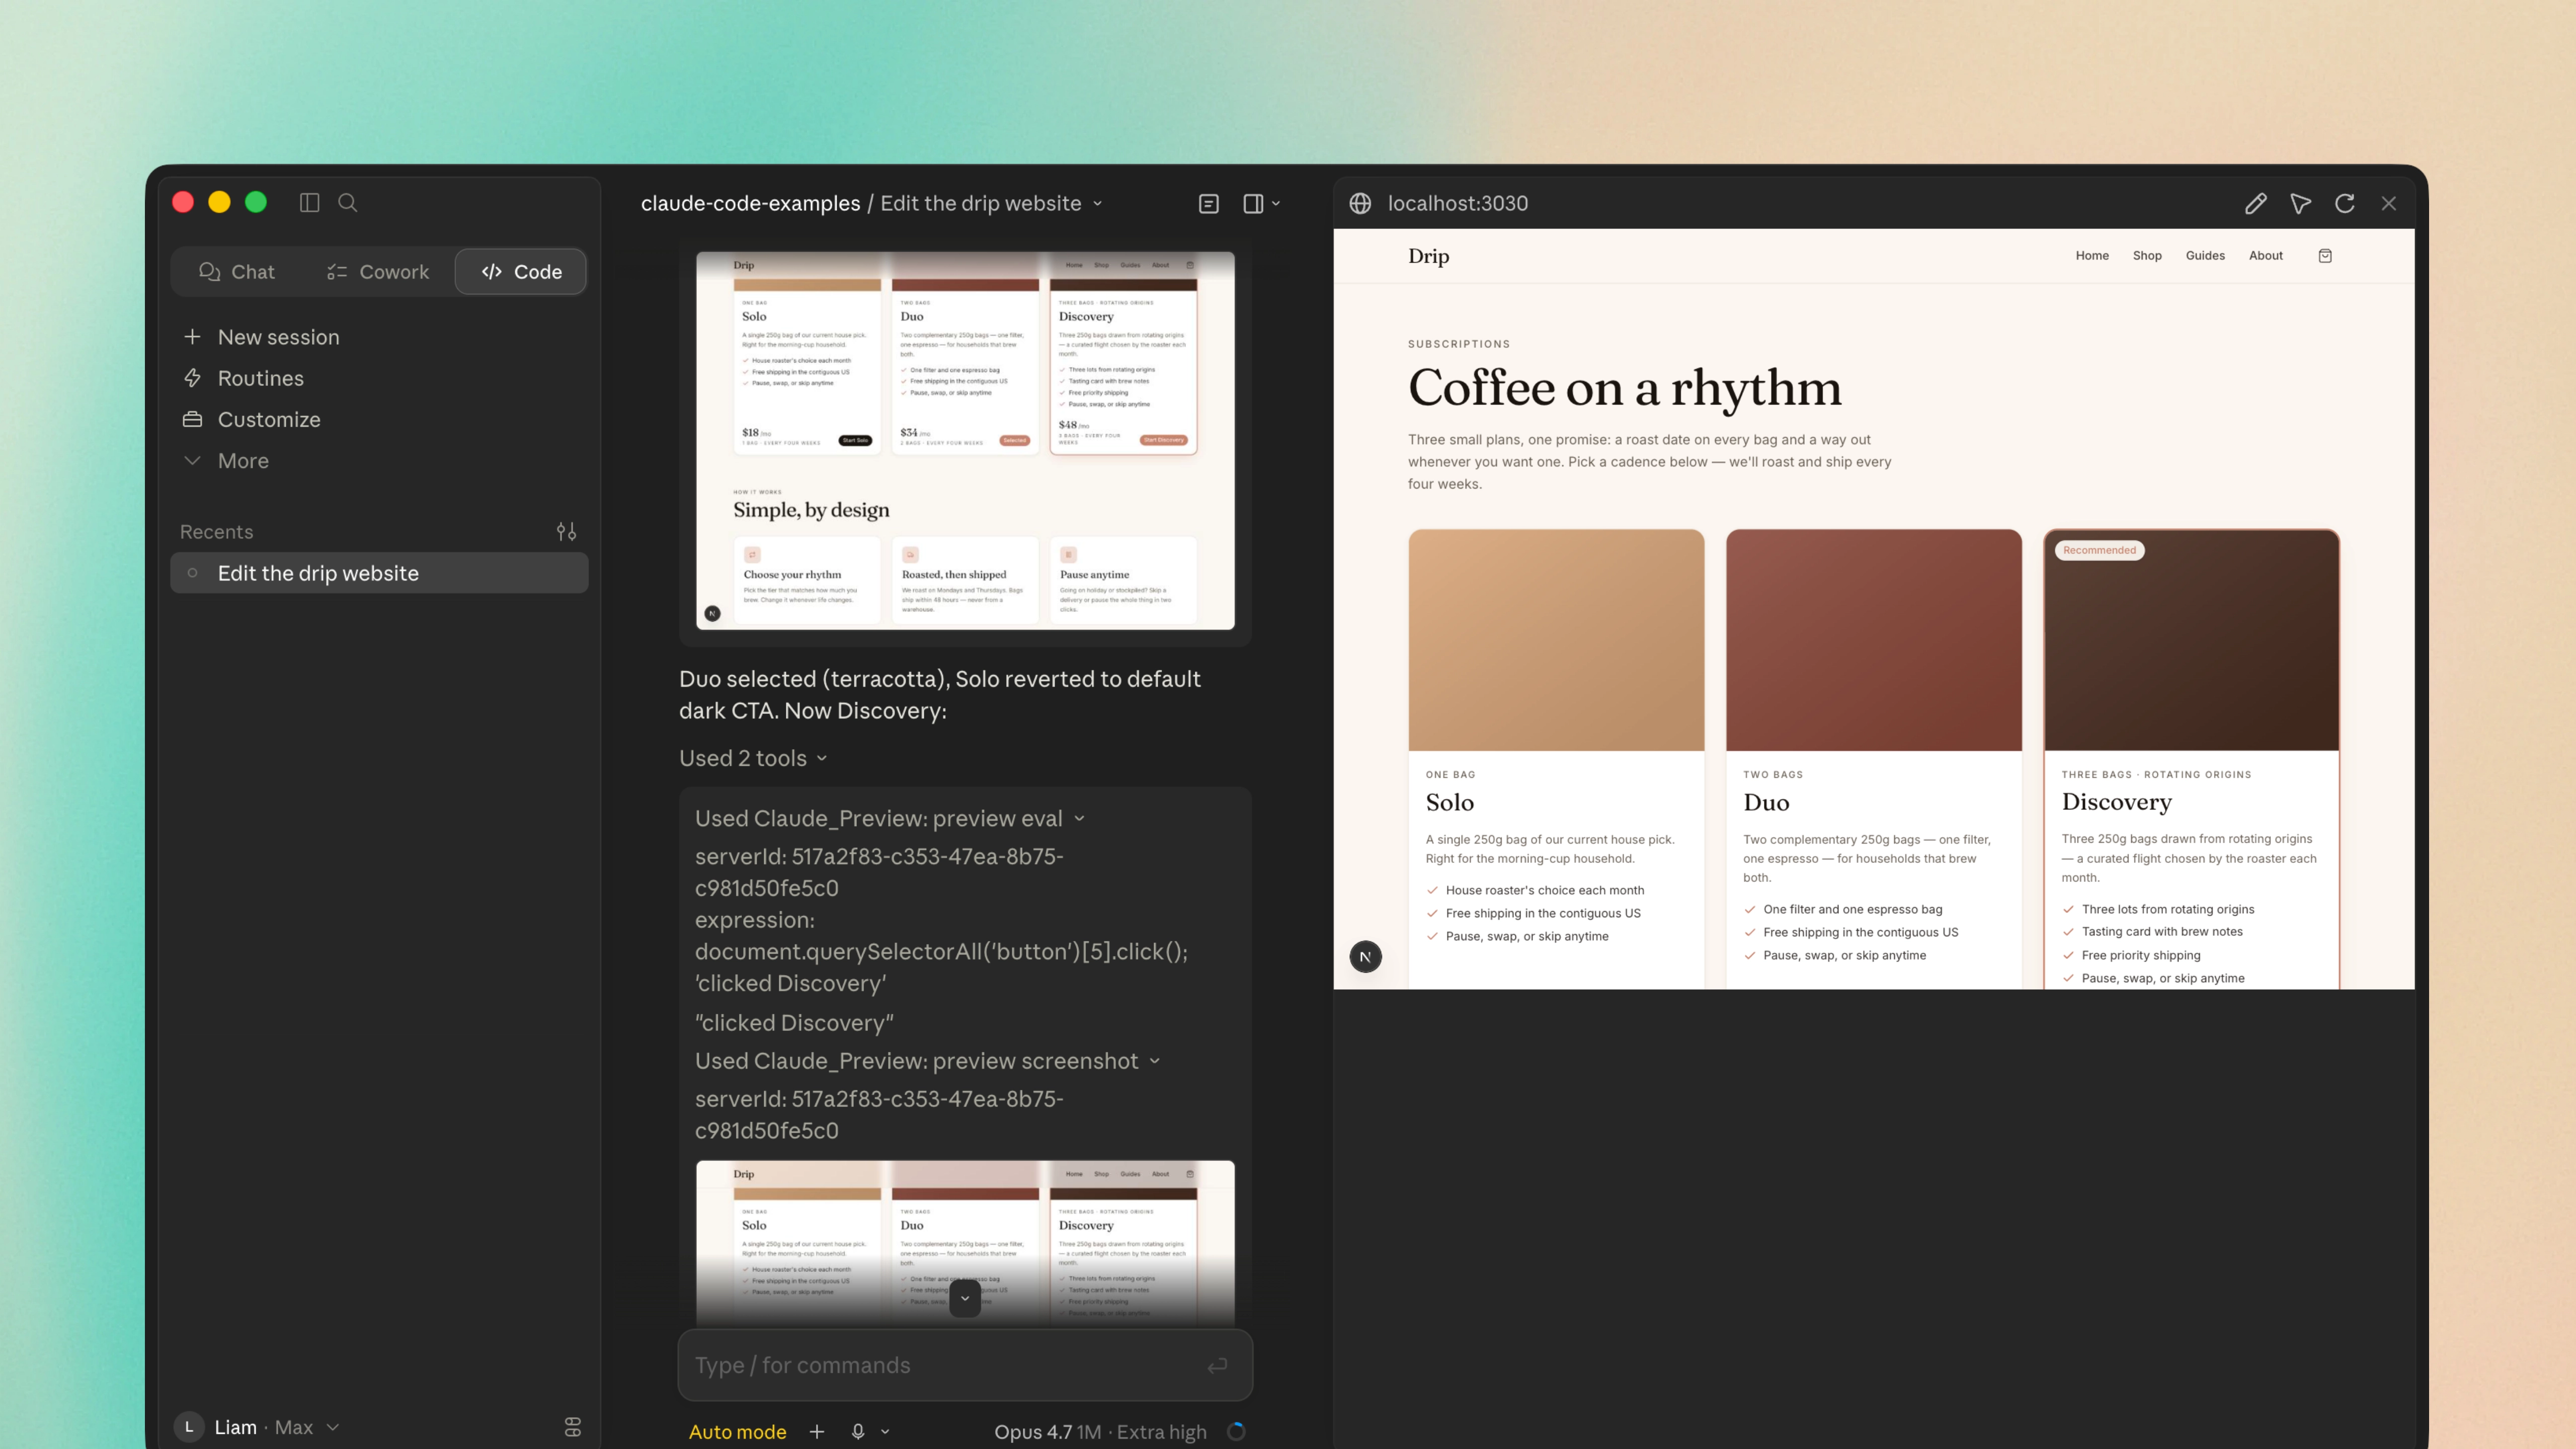Change the Opus 4.7 model selector

(1100, 1432)
